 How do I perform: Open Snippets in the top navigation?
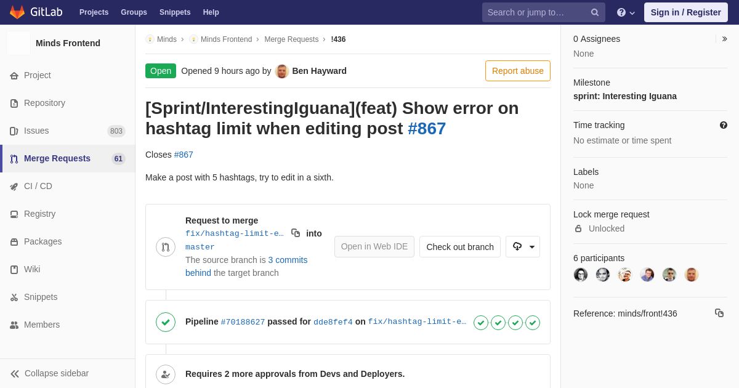click(175, 12)
